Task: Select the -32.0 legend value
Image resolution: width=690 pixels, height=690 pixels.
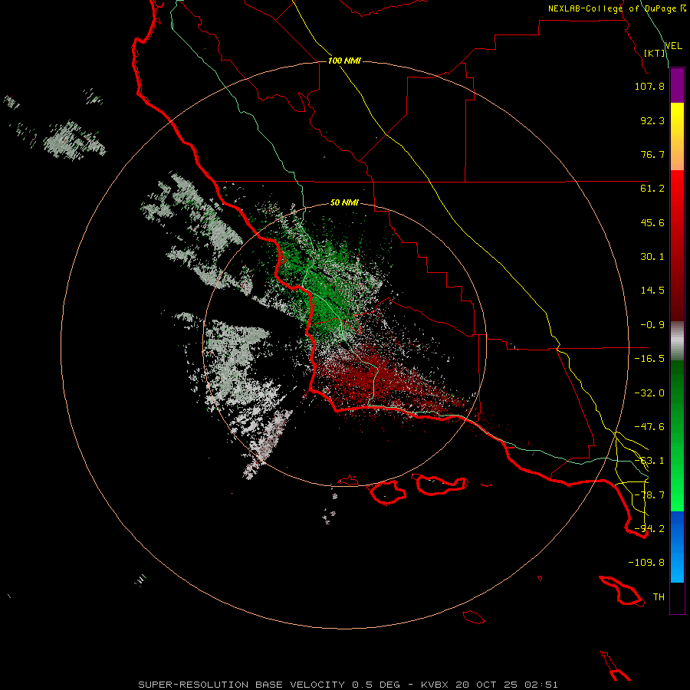Action: tap(649, 393)
